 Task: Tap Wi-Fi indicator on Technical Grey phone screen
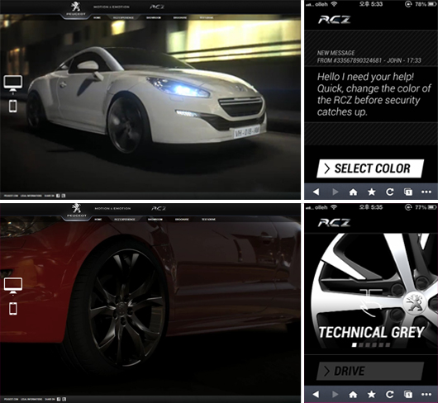pos(334,207)
